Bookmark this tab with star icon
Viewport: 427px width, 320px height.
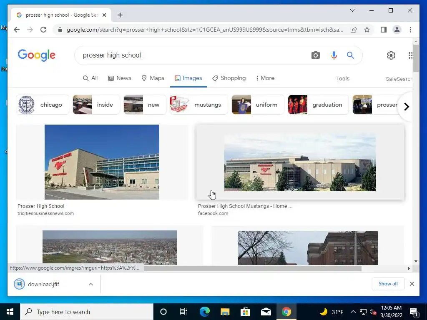[367, 30]
